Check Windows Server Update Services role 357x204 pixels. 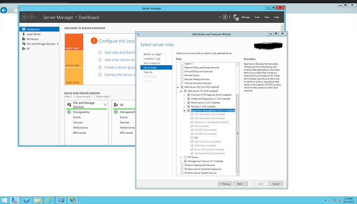tap(182, 173)
